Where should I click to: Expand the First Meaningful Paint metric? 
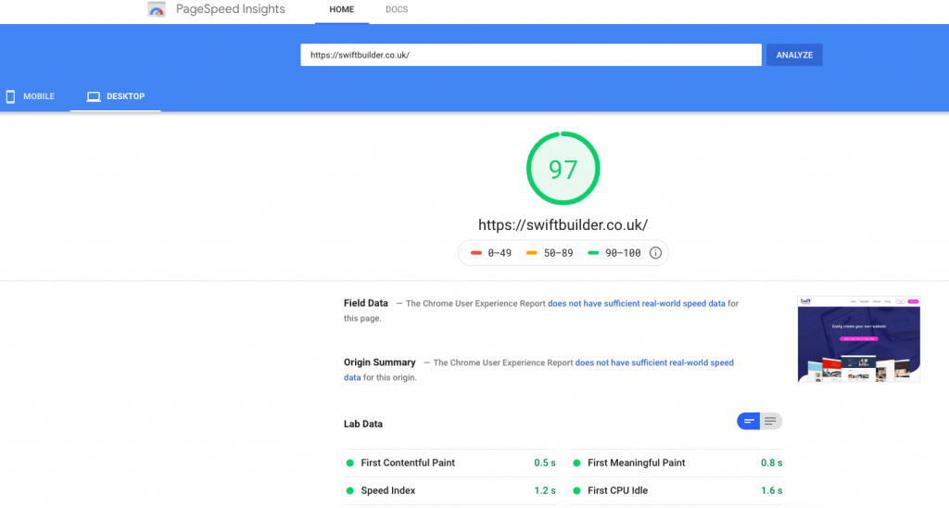click(x=636, y=463)
